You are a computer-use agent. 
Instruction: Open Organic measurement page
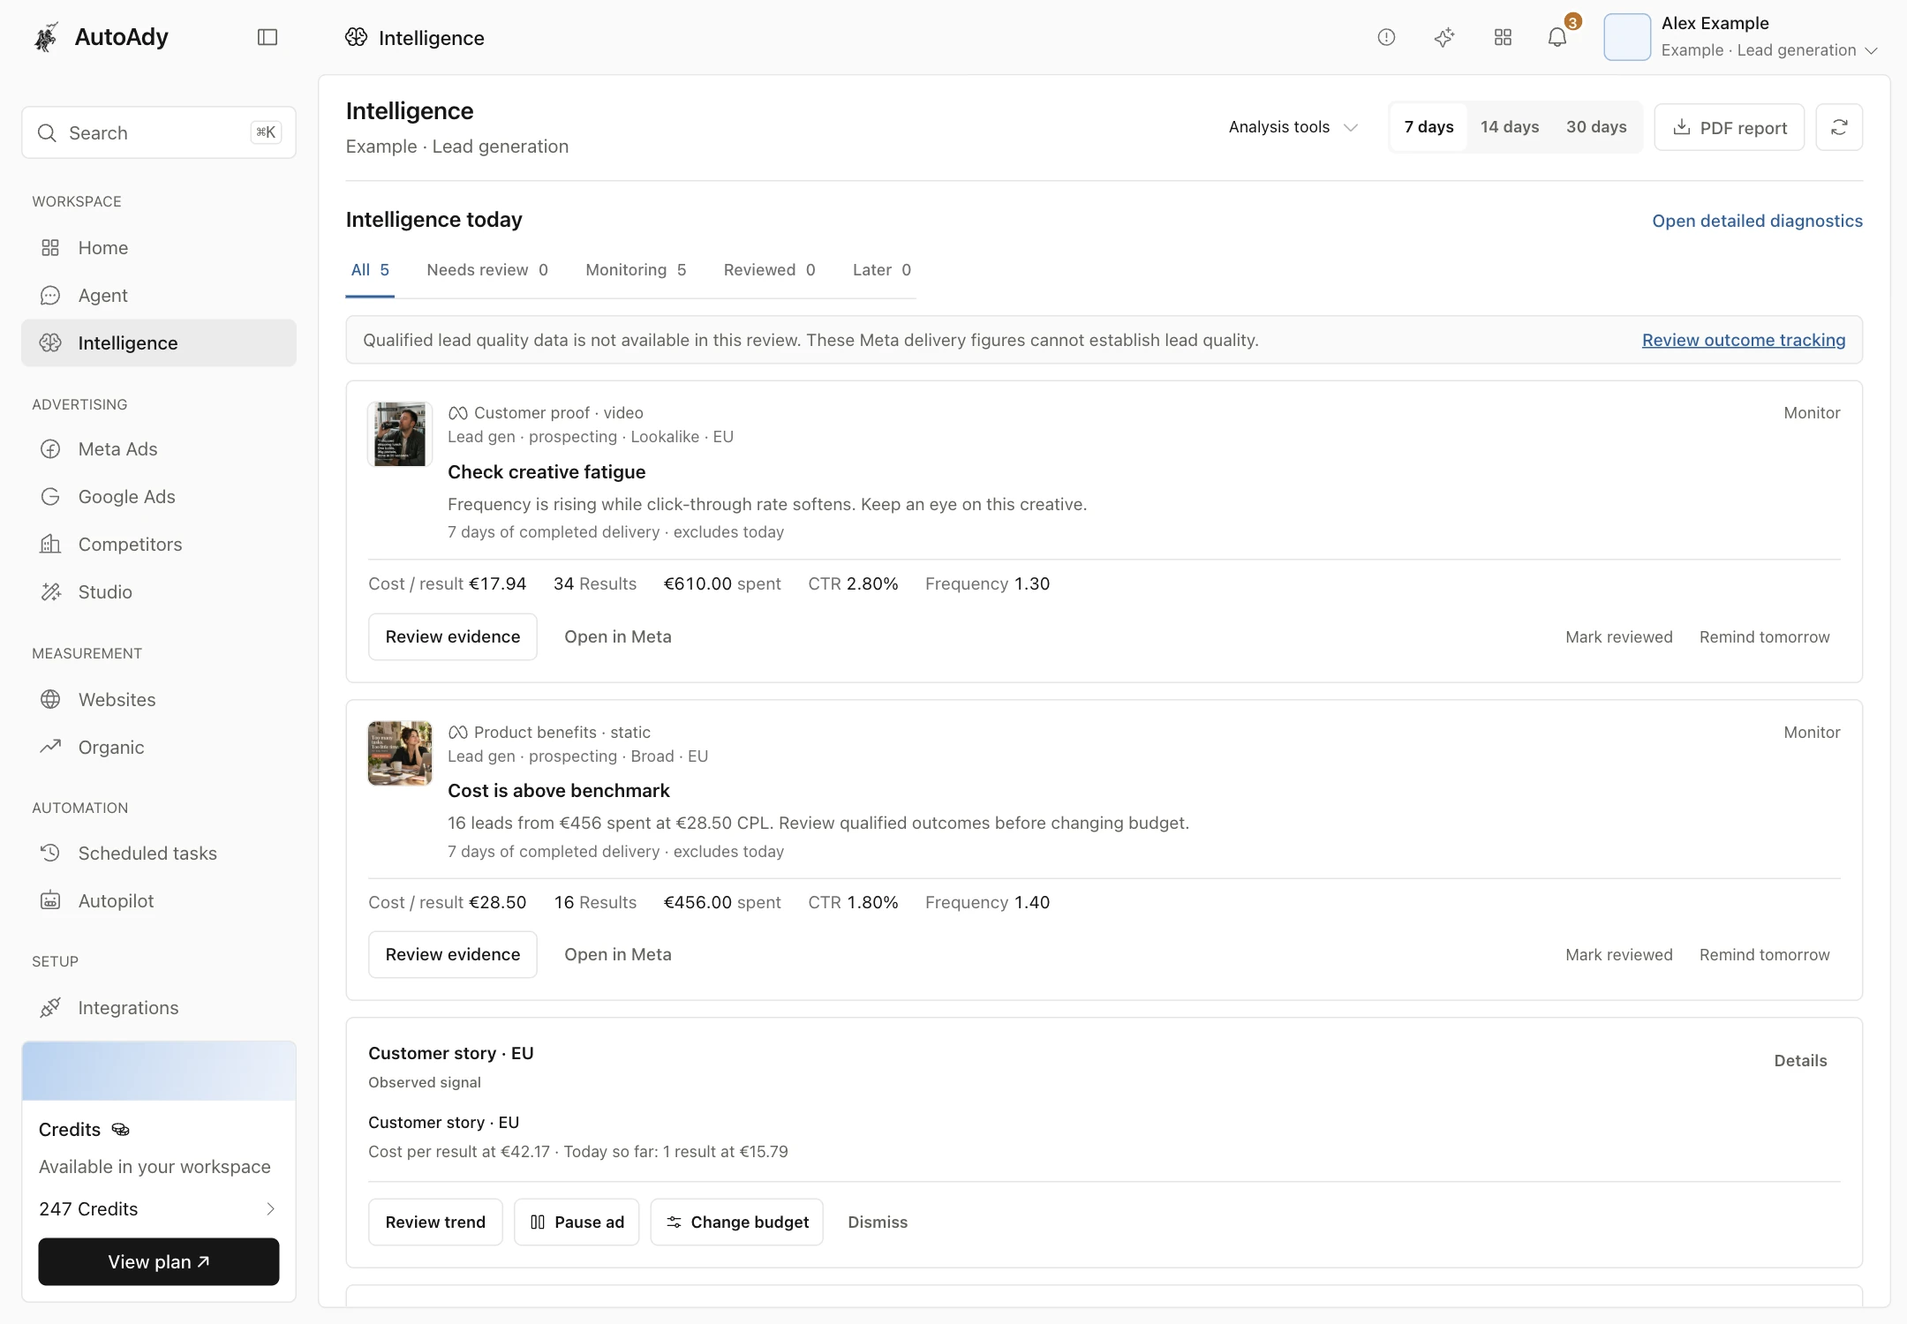coord(159,747)
